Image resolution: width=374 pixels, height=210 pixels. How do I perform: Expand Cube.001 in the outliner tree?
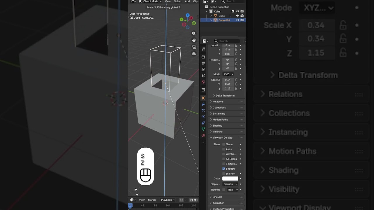[x=211, y=20]
